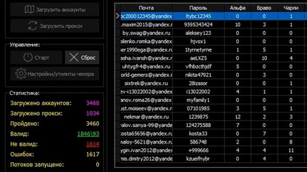Screen dimensions: 307x172
Task: Select the nekmar@yandex.ru email cell
Action: (146, 117)
